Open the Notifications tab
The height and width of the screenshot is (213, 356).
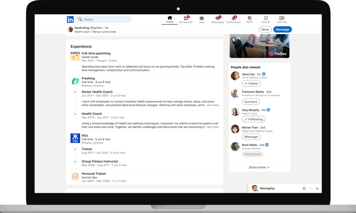pyautogui.click(x=234, y=20)
